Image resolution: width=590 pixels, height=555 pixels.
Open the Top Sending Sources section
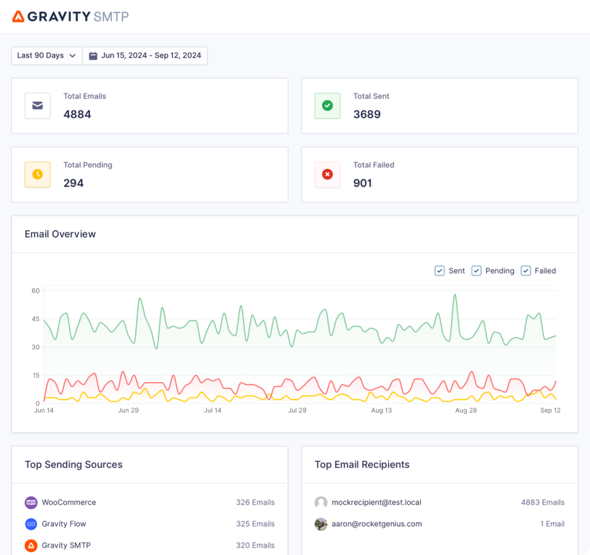coord(73,465)
